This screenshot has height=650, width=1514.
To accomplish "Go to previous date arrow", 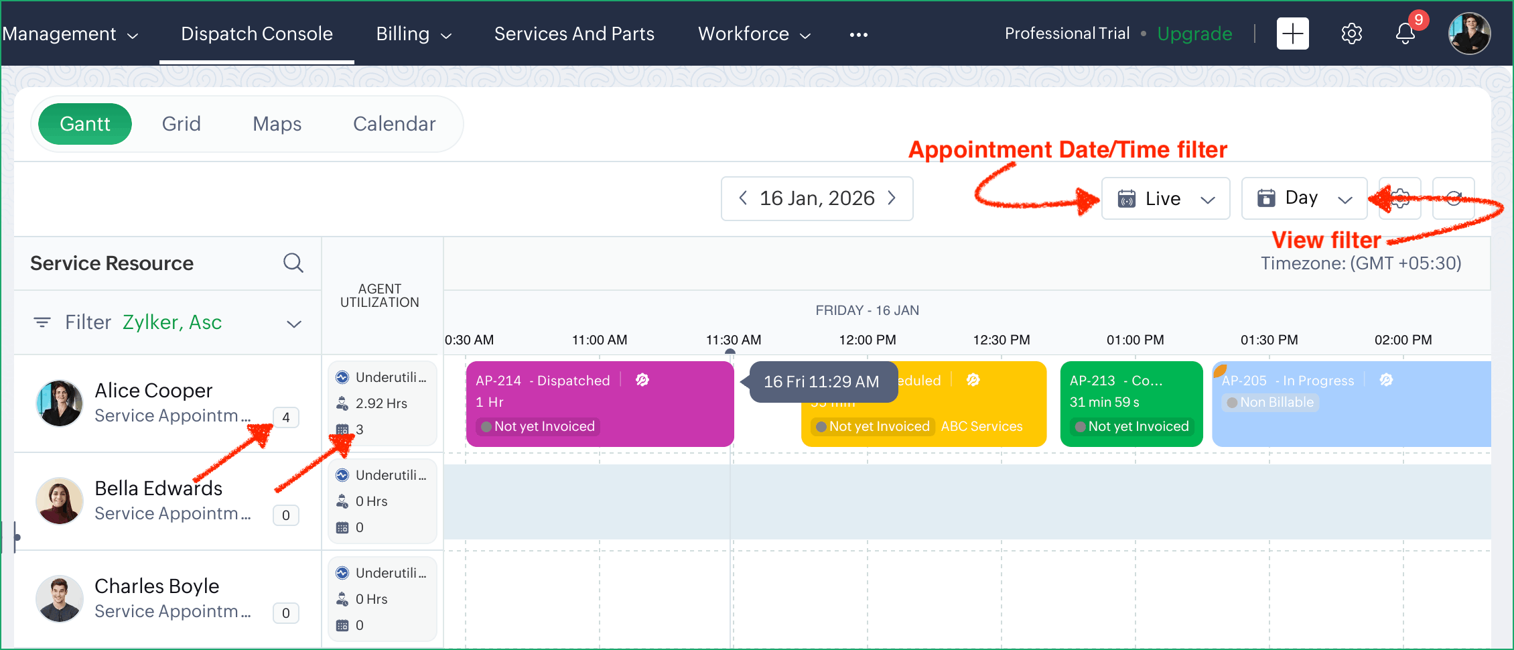I will point(742,198).
